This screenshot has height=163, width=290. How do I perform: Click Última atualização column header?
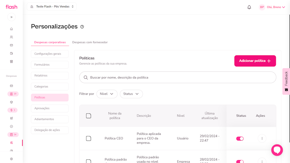[209, 116]
